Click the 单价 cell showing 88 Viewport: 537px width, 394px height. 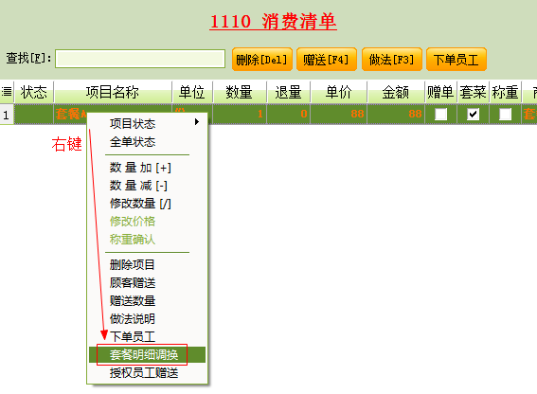pos(338,114)
